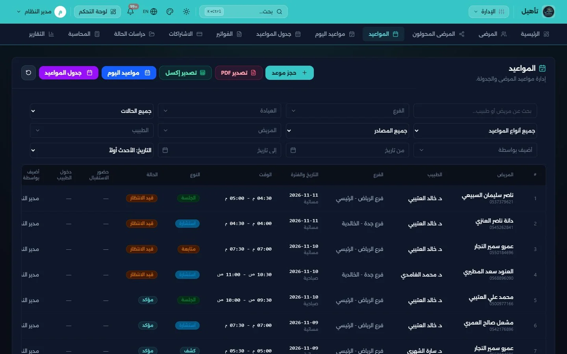This screenshot has height=354, width=567.
Task: Click the user avatar circle for مدير النظام
Action: [60, 12]
